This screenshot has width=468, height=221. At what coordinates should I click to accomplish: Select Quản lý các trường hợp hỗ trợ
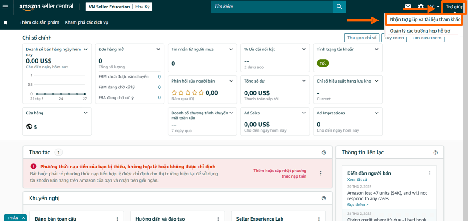point(420,31)
